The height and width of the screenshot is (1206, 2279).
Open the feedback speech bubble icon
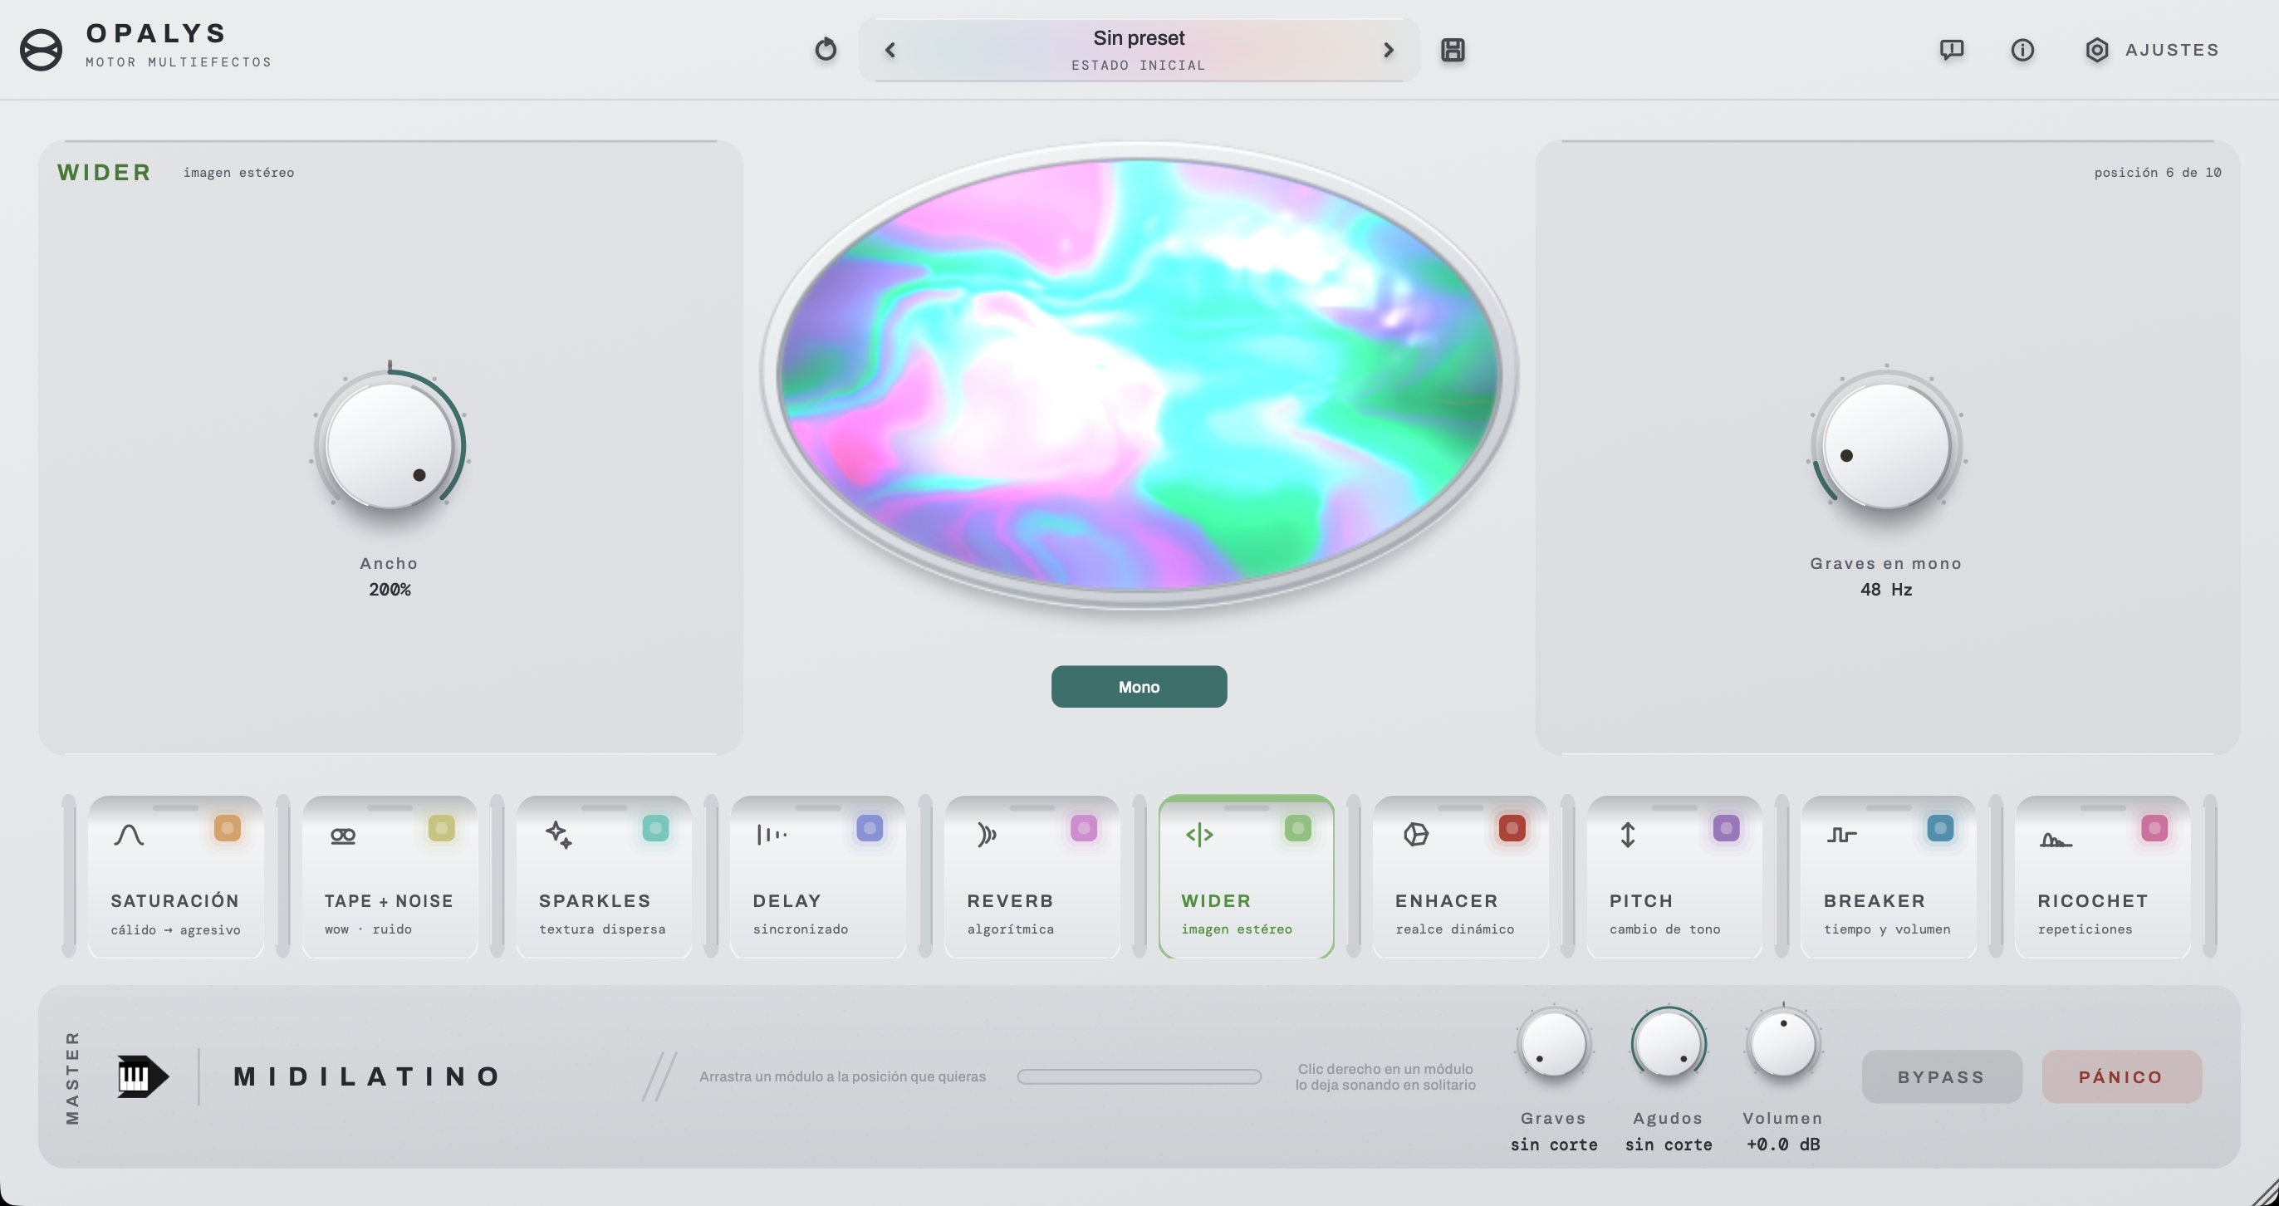click(x=1952, y=50)
